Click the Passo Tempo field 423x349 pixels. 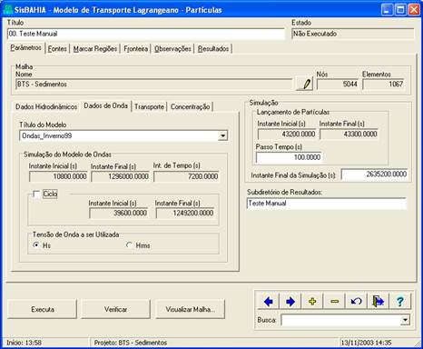tap(289, 157)
